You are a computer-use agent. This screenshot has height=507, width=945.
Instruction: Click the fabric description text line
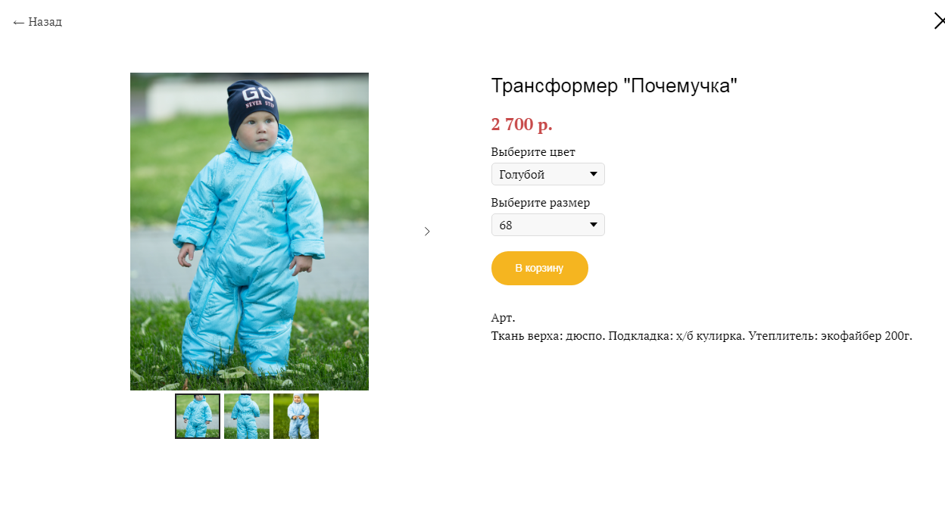tap(702, 336)
